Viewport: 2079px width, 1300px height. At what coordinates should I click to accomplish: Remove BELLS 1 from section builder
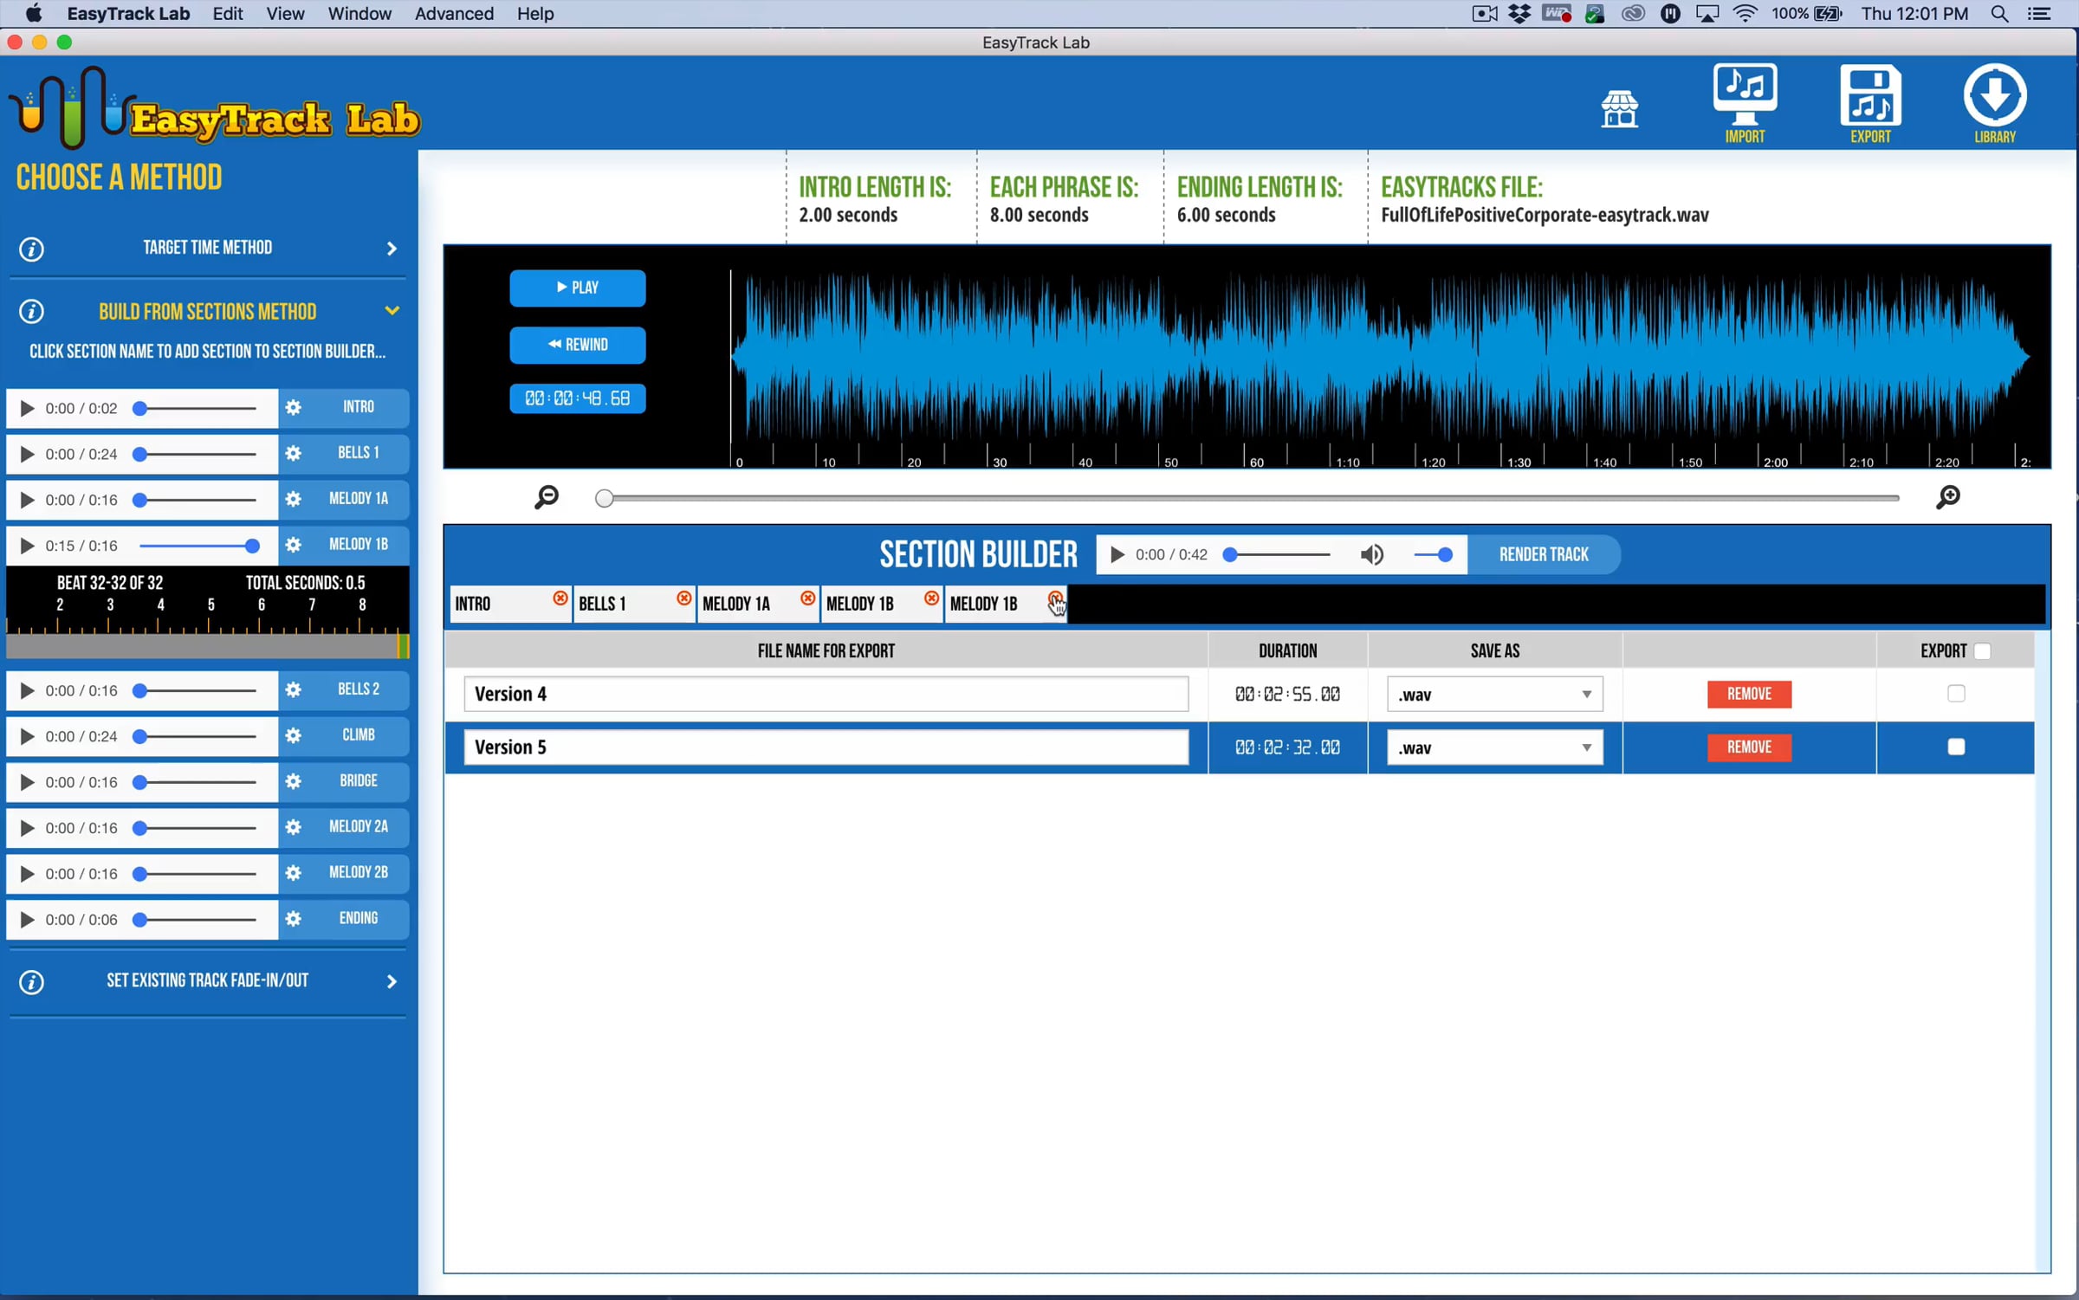pos(683,598)
